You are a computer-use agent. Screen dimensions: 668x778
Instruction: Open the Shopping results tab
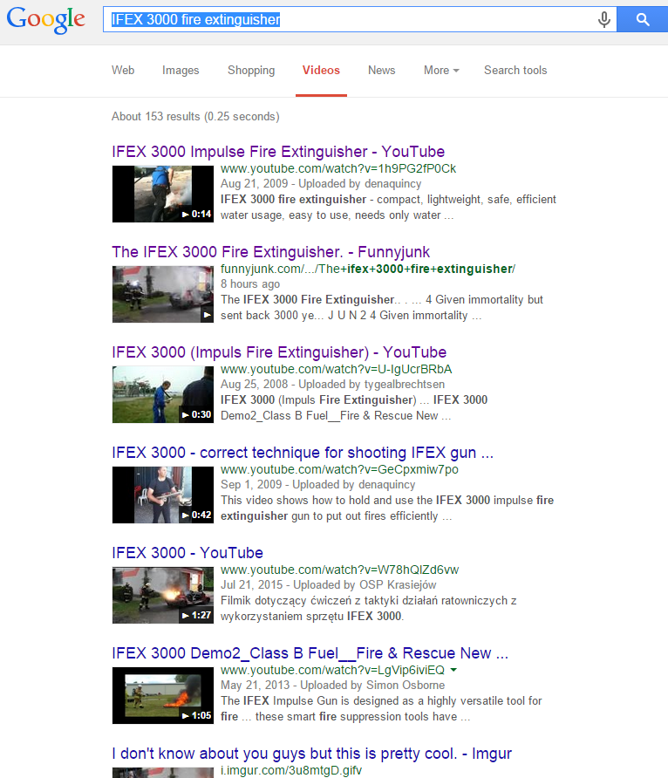coord(251,71)
